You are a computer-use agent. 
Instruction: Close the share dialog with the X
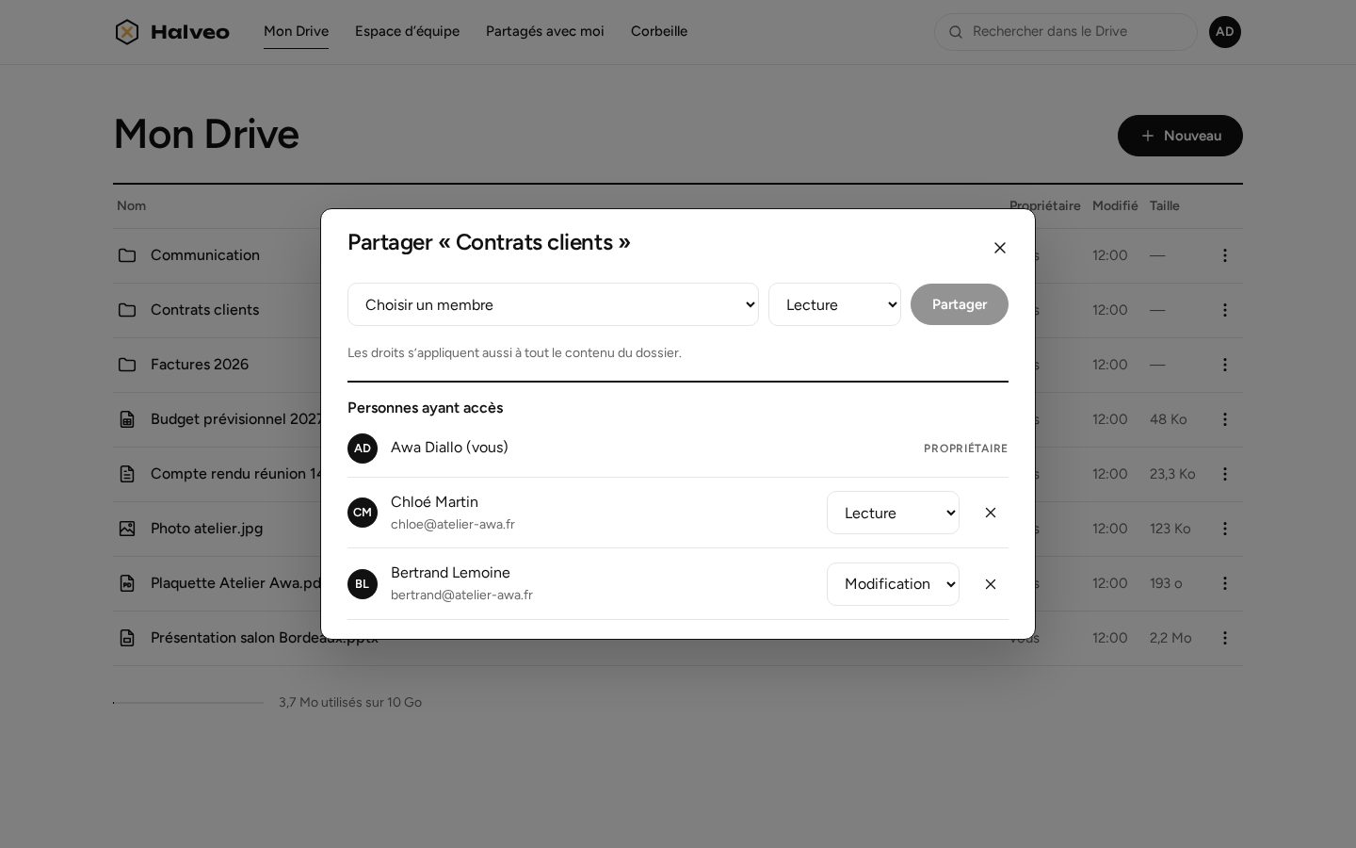[1000, 248]
